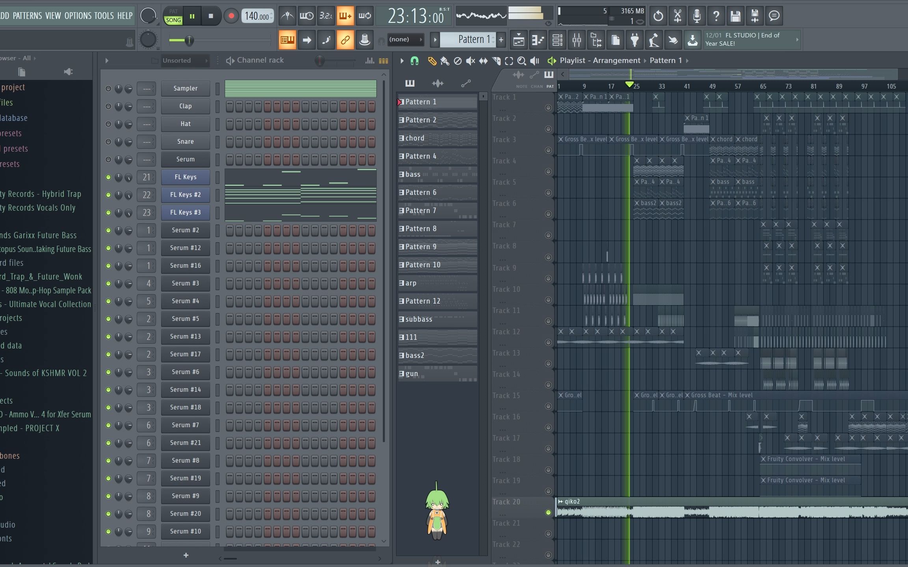Viewport: 908px width, 567px height.
Task: Select the playlist paint brush tool
Action: (445, 61)
